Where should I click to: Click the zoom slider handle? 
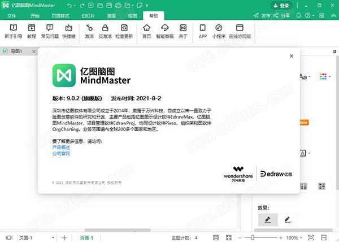[253, 237]
